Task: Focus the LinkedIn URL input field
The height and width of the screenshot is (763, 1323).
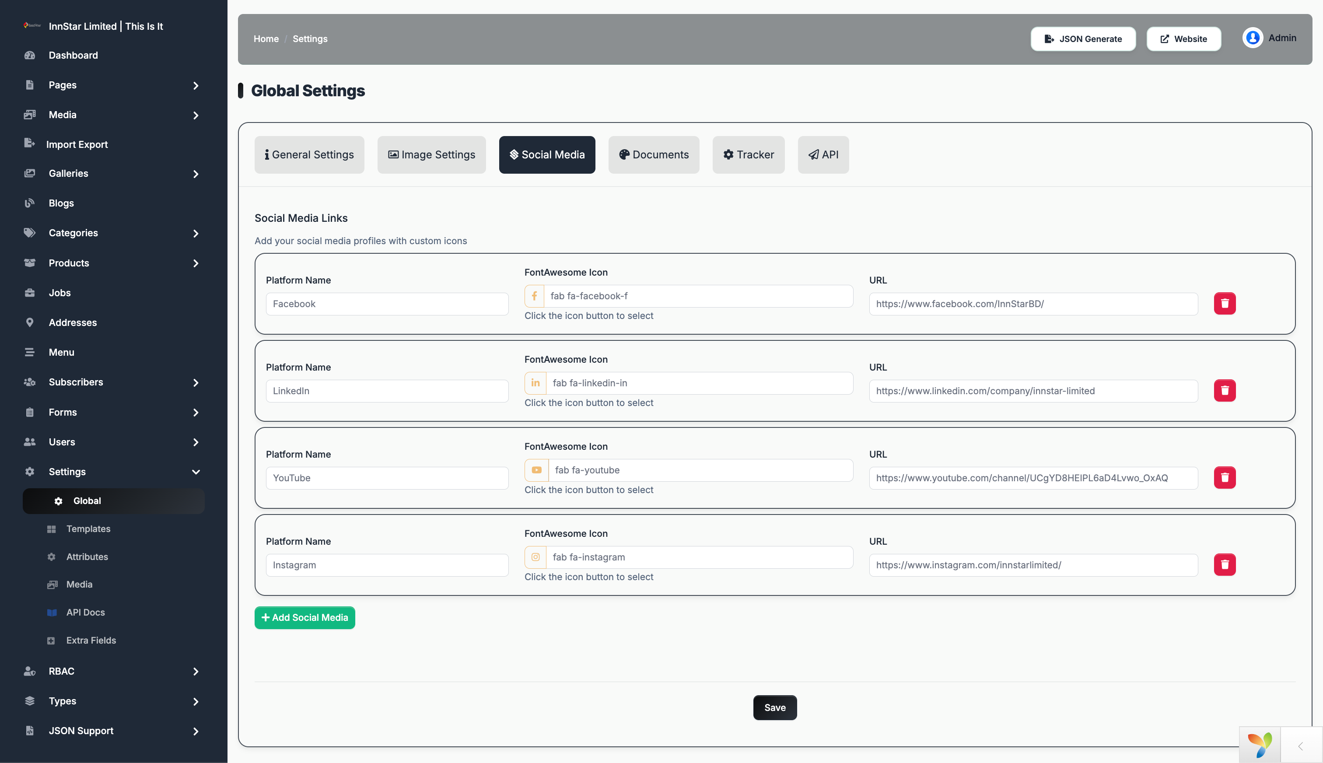Action: (1033, 391)
